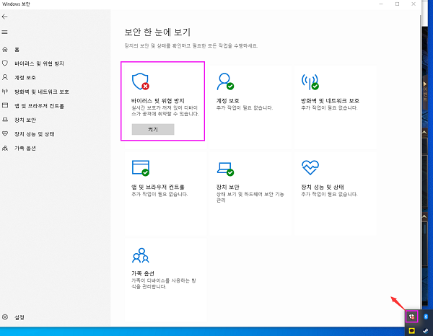Open the 앱 및 브라우저 컨트롤 card title
Image resolution: width=433 pixels, height=336 pixels.
pyautogui.click(x=158, y=187)
